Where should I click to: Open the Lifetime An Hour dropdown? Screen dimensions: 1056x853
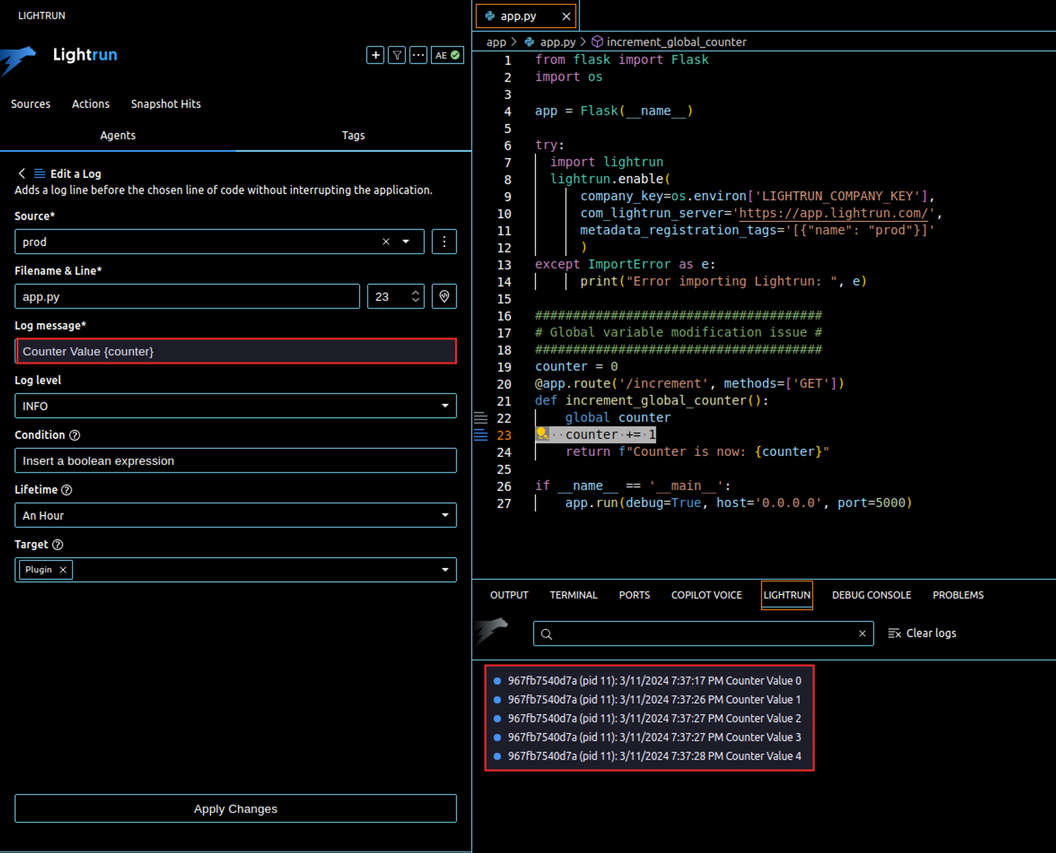(235, 515)
